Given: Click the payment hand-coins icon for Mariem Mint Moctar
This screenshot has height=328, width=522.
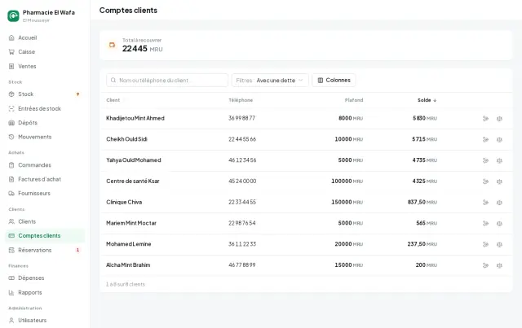Looking at the screenshot, I should tap(485, 223).
